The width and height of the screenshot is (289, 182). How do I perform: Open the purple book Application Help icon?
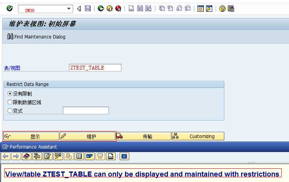(x=27, y=156)
